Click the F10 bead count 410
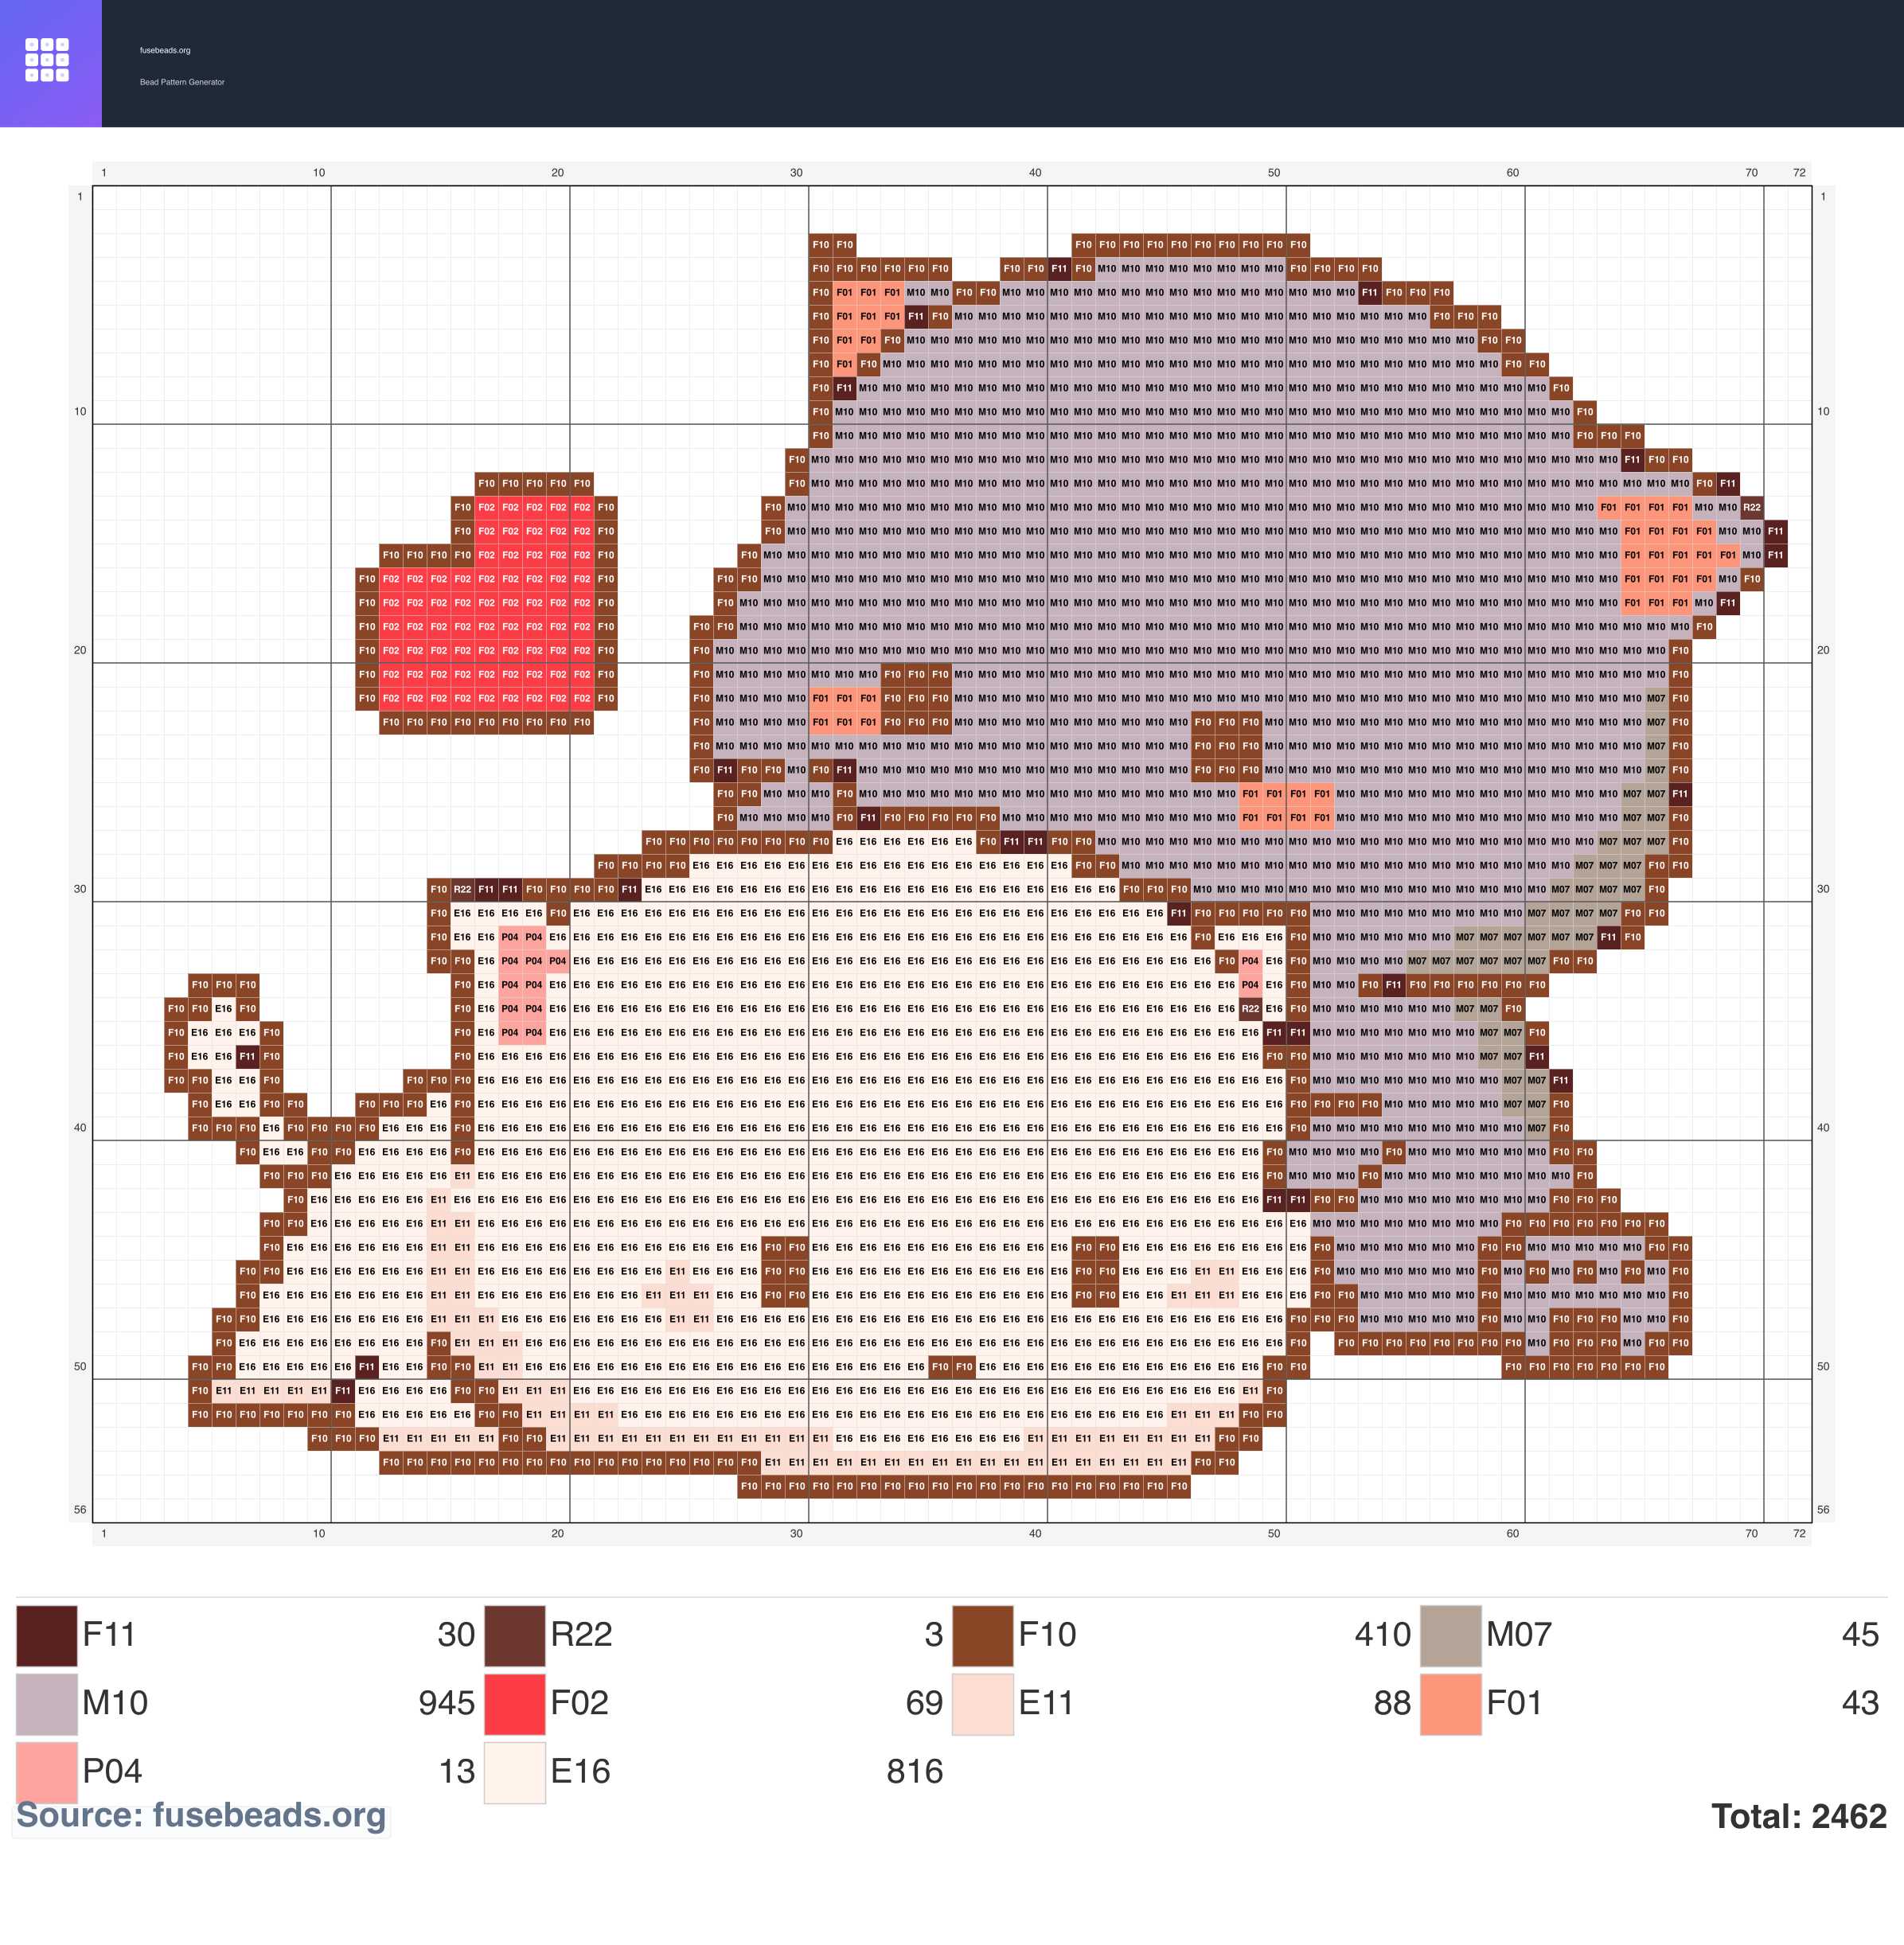Screen dimensions: 1904x1945 [1383, 1635]
